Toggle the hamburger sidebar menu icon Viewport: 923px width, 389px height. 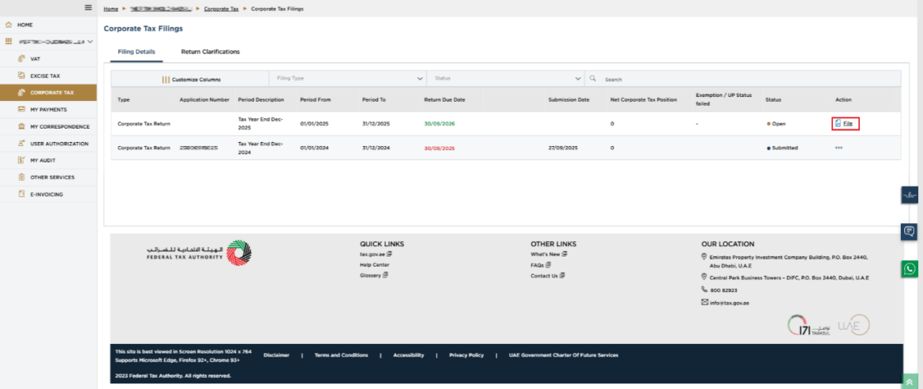(88, 8)
